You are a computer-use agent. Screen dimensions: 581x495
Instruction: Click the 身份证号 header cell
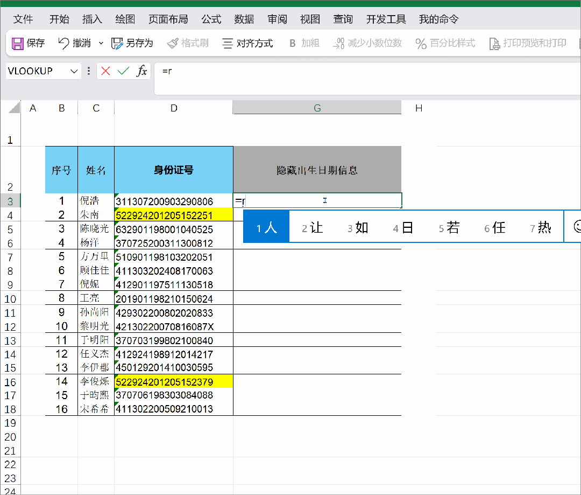(174, 170)
